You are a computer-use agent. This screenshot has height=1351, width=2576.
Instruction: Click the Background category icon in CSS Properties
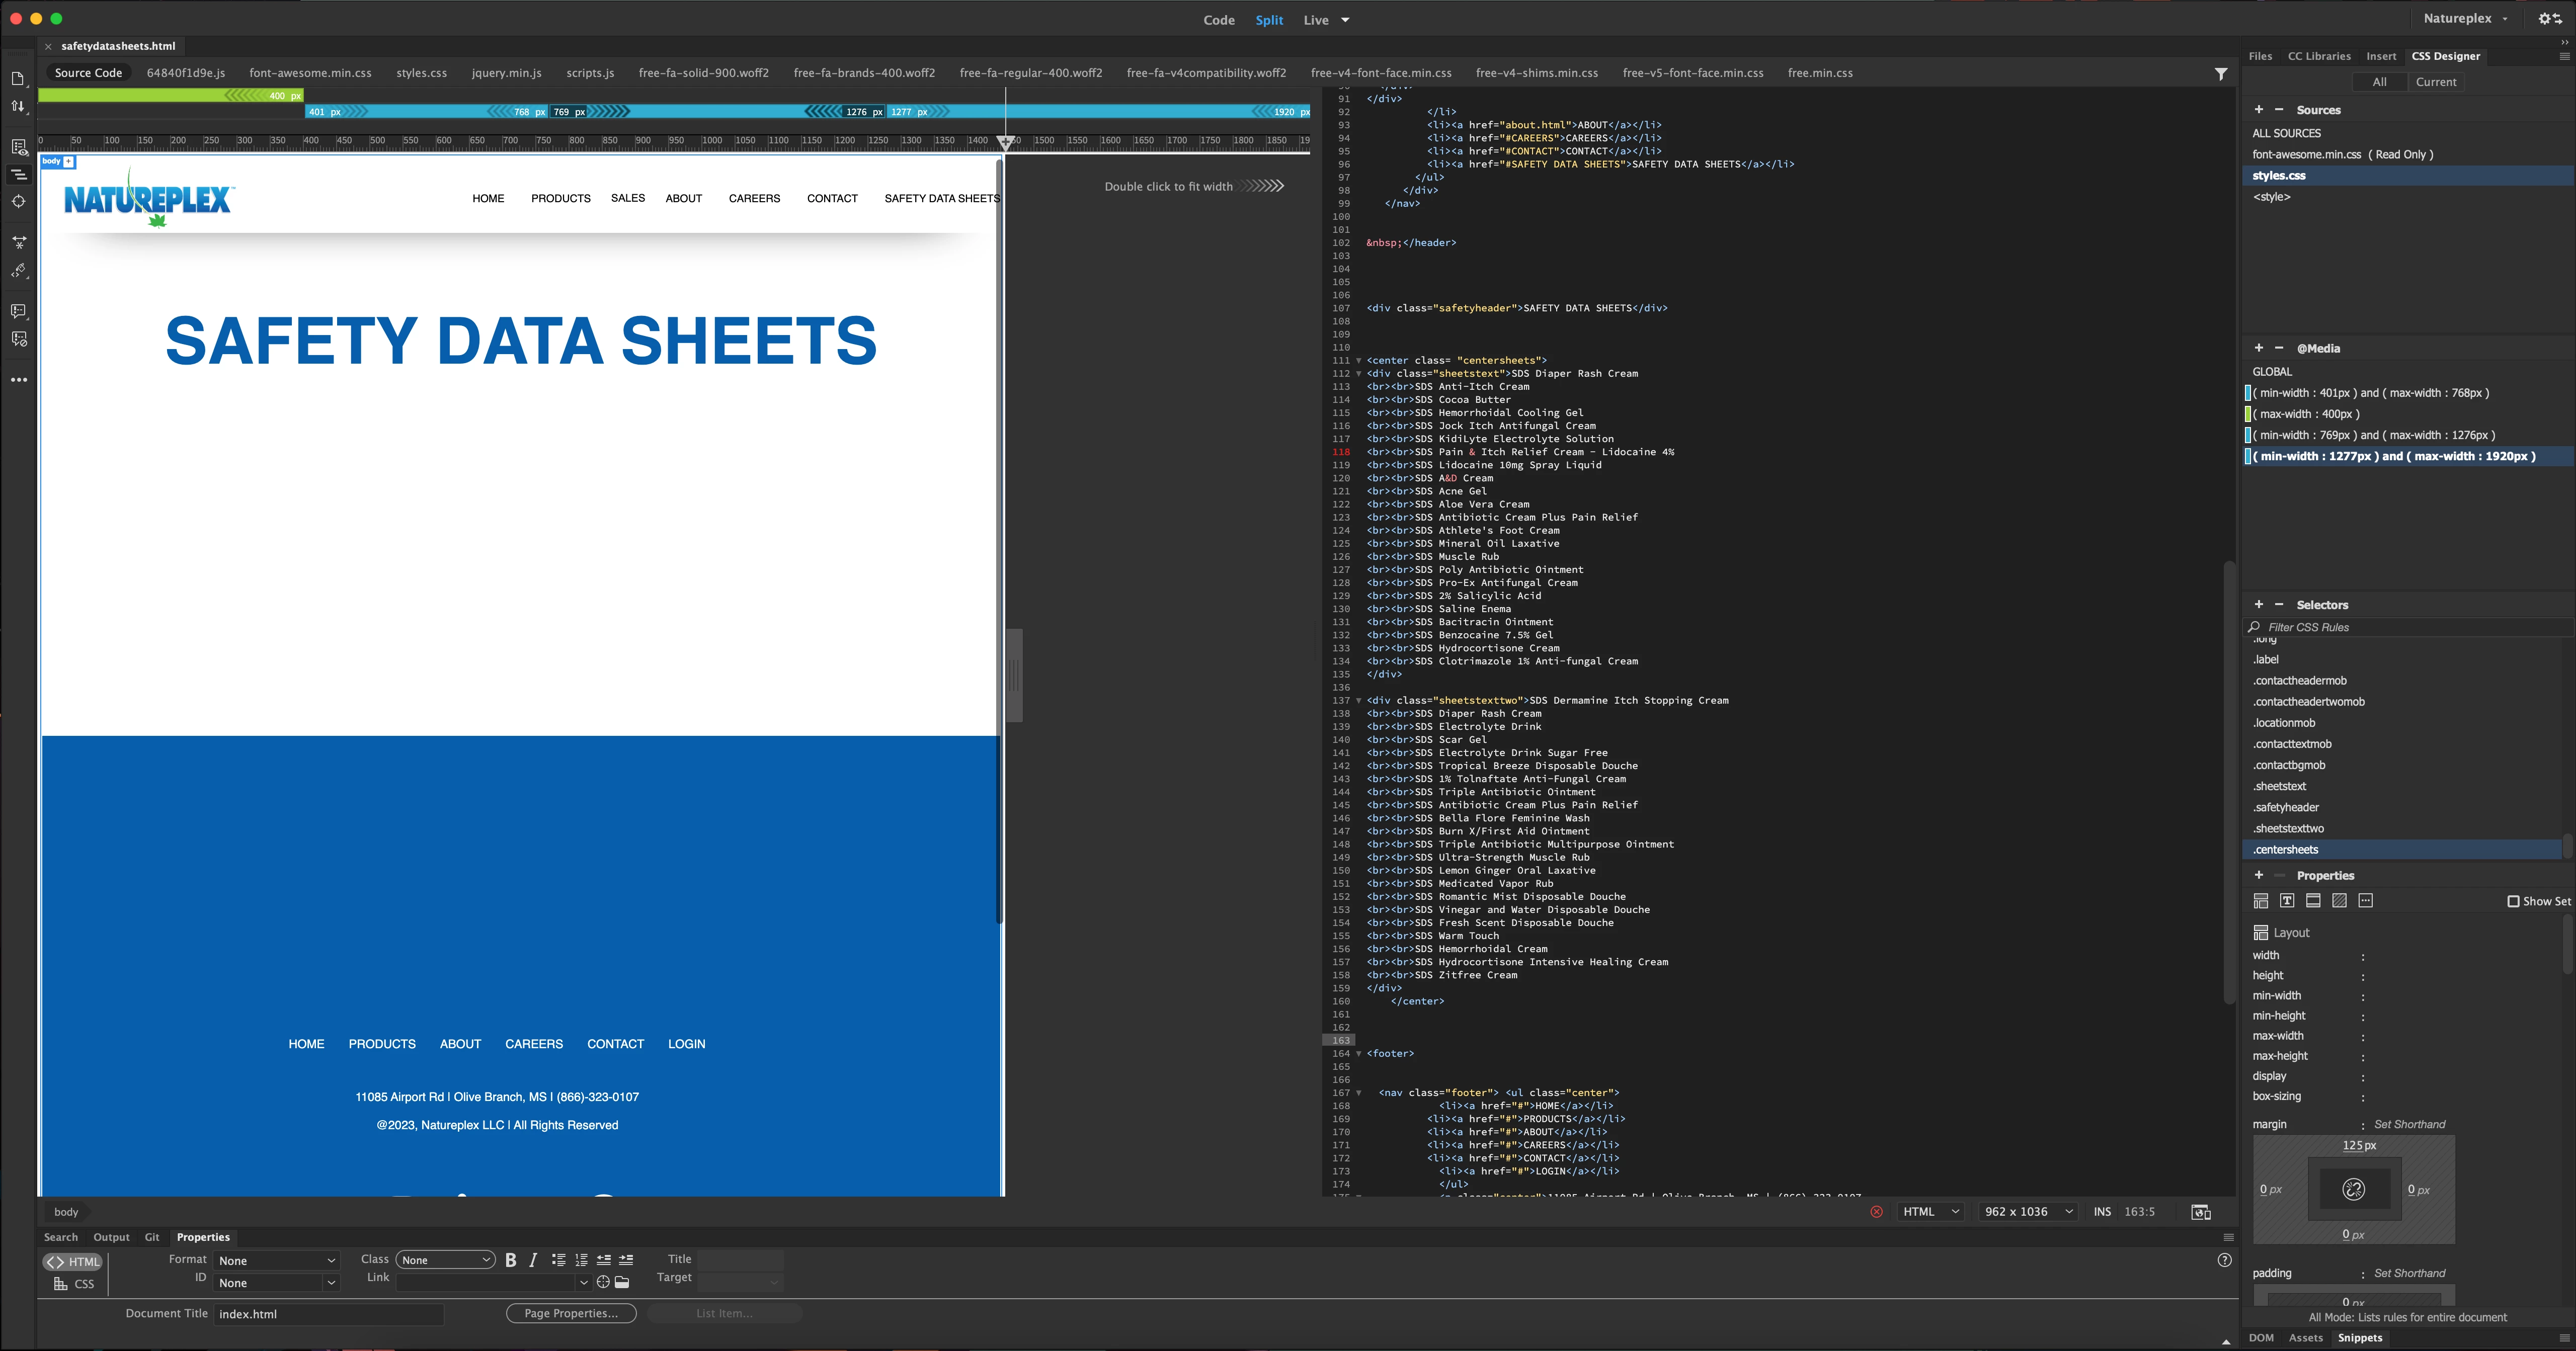[2339, 901]
